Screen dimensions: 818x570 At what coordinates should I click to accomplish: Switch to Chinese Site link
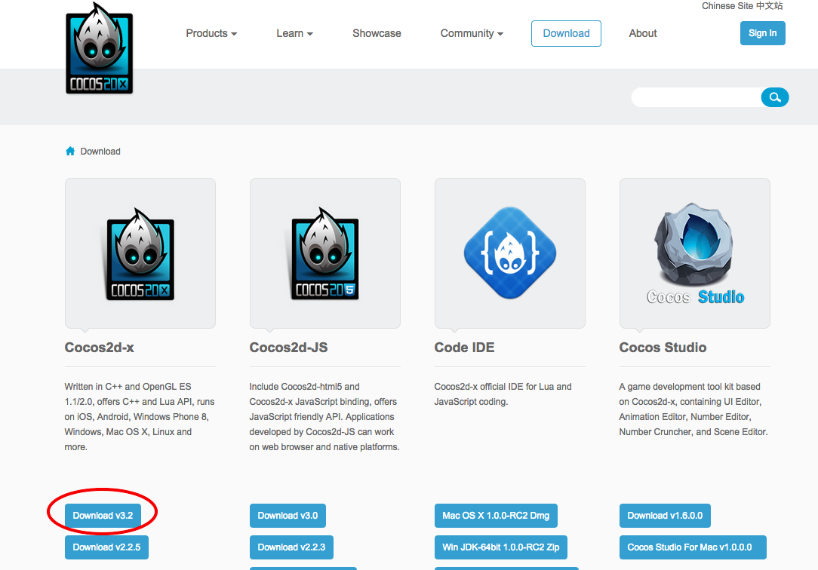(x=742, y=6)
